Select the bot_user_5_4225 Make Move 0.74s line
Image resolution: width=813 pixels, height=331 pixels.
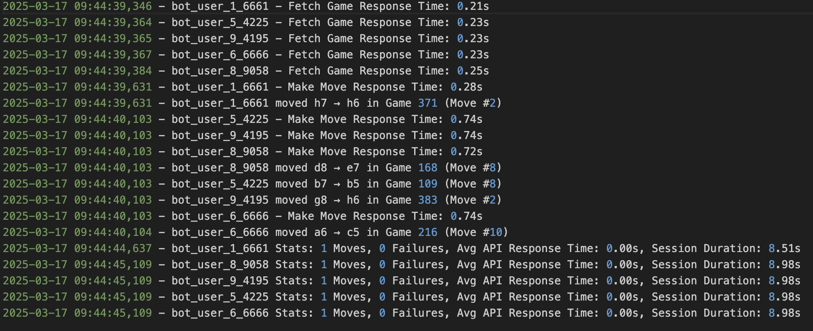[243, 119]
